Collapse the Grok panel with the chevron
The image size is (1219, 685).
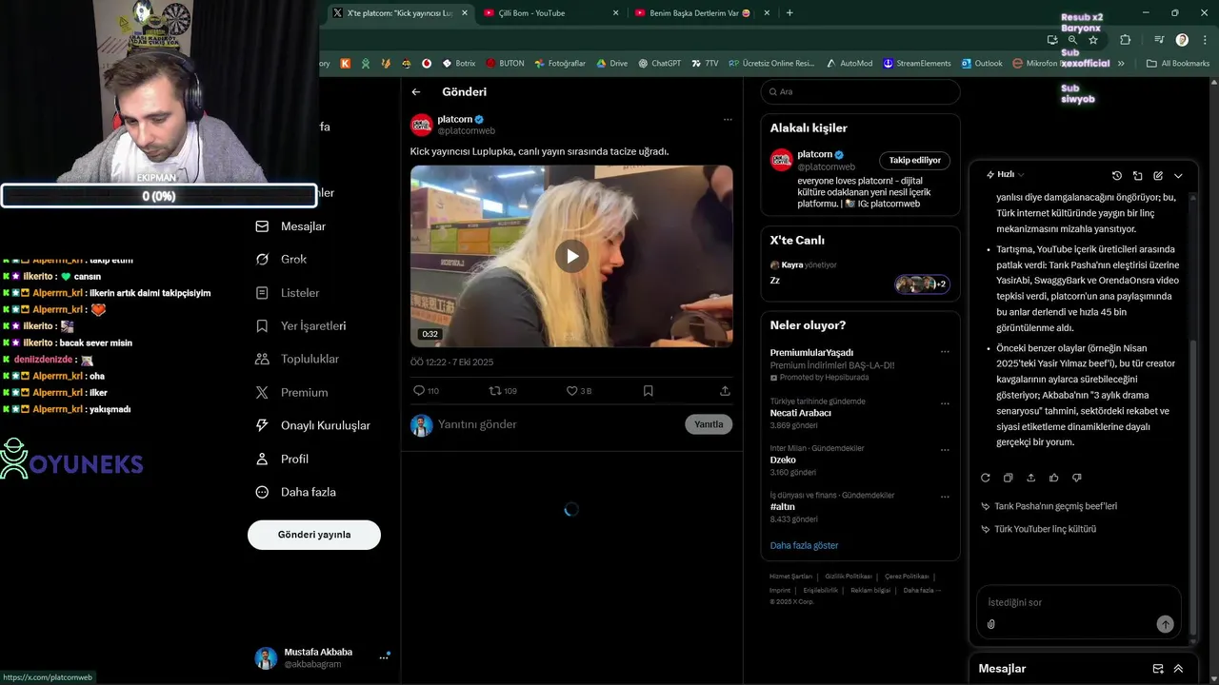coord(1178,176)
